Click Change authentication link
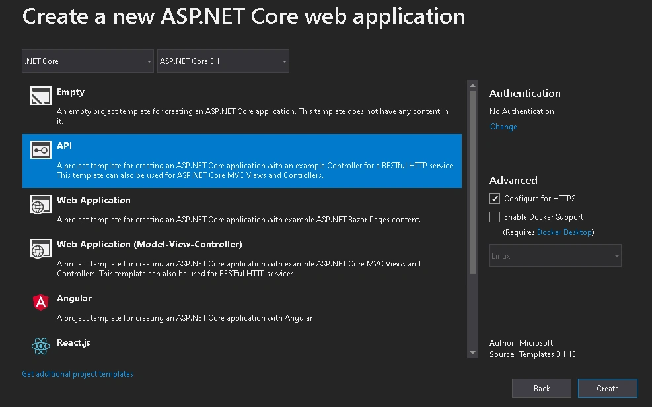Screen dimensions: 652x407 (503, 127)
